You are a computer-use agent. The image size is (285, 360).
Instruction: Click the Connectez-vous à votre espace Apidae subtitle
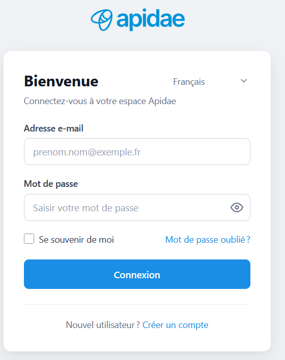point(100,101)
